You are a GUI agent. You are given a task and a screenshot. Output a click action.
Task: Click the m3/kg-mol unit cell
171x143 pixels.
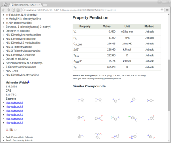click(127, 32)
